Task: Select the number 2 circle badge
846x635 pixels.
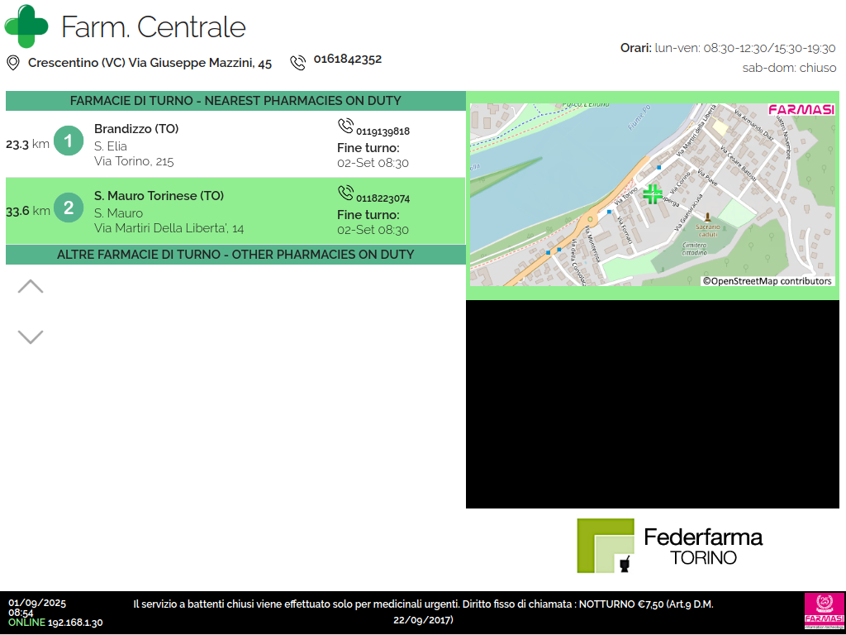Action: 69,208
